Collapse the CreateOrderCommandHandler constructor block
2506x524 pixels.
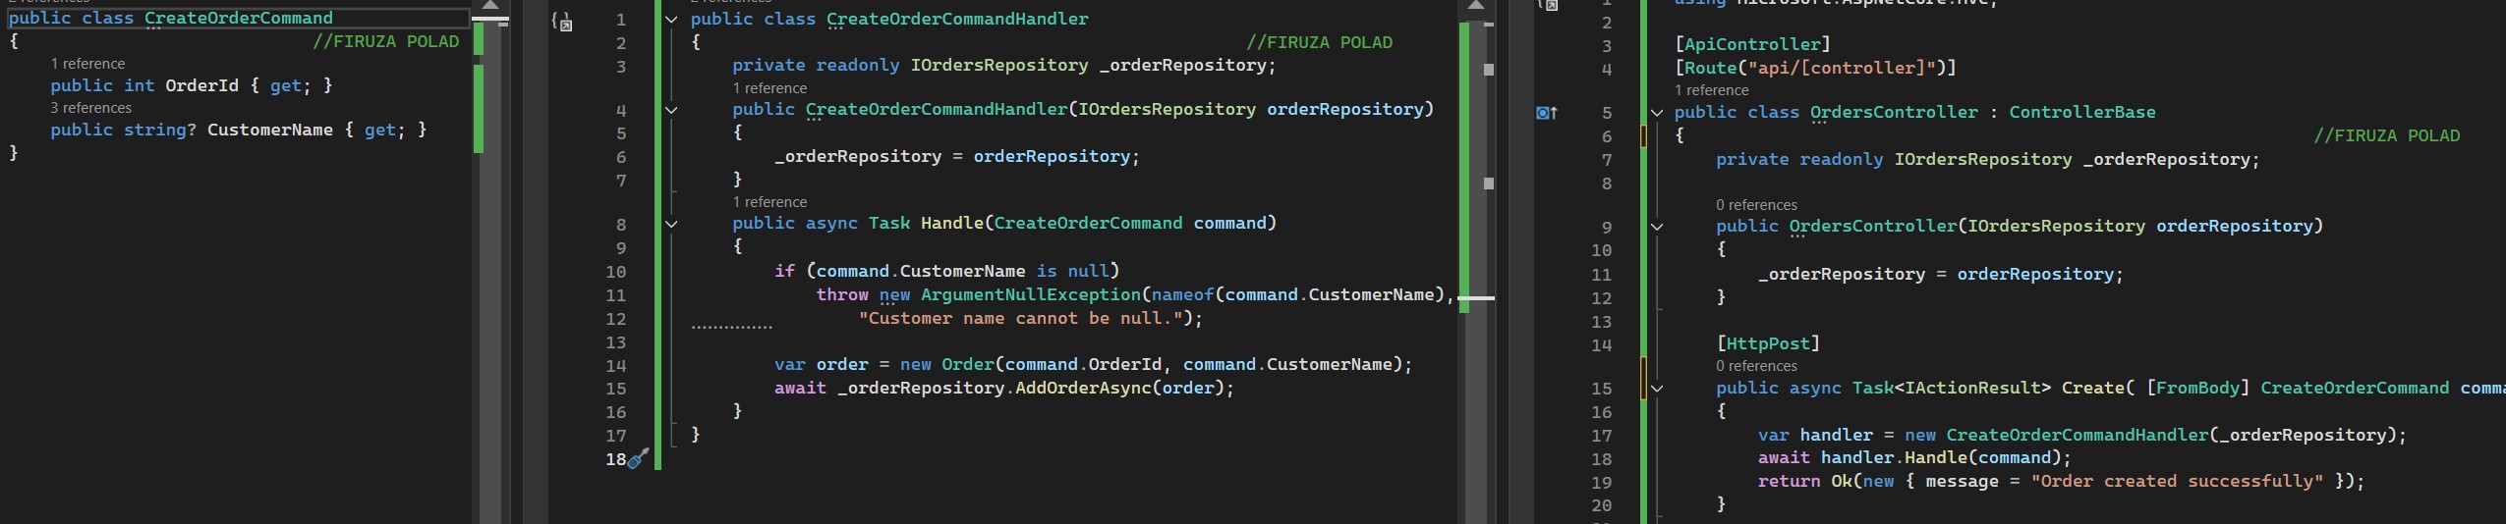pyautogui.click(x=671, y=110)
